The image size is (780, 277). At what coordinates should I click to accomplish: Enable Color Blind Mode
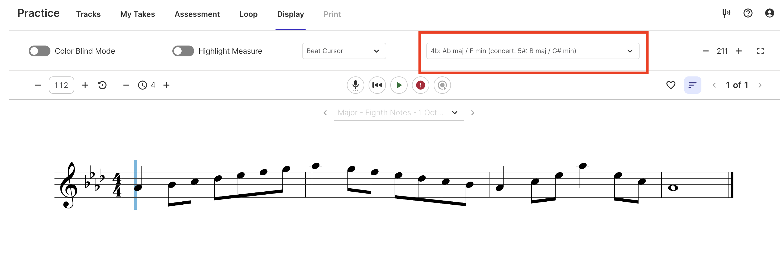(40, 51)
